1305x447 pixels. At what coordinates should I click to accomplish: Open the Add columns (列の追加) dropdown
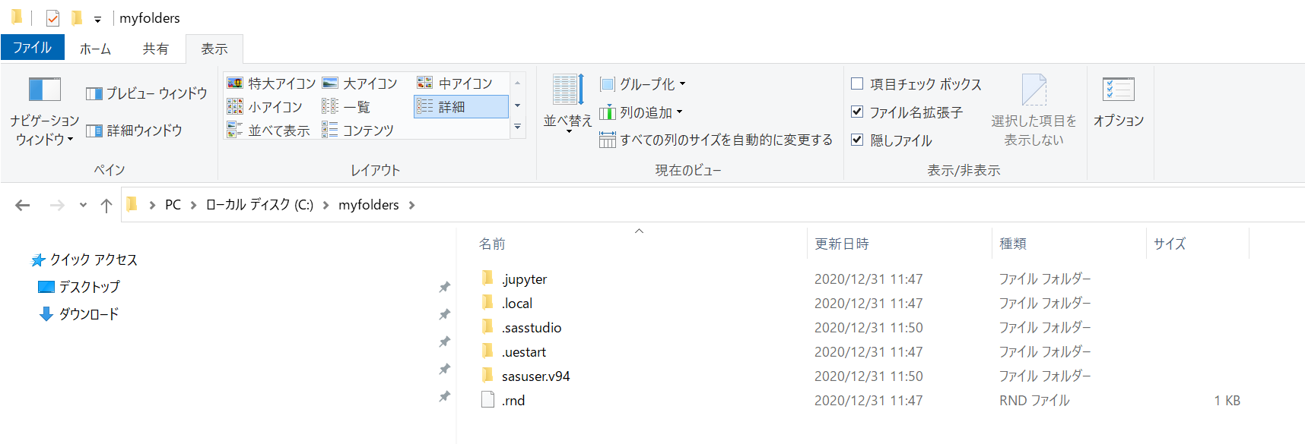coord(641,112)
